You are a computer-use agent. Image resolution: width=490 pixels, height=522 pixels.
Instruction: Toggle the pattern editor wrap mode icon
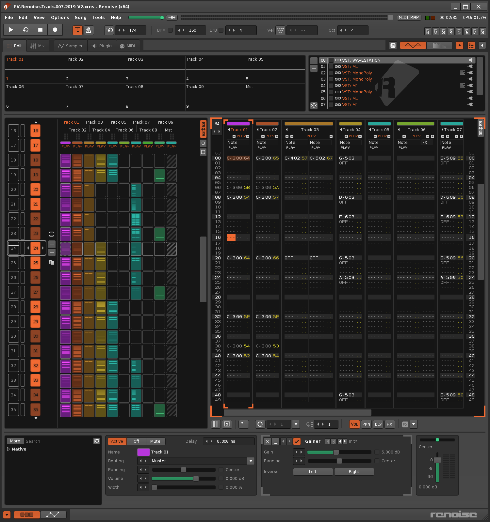(x=227, y=424)
